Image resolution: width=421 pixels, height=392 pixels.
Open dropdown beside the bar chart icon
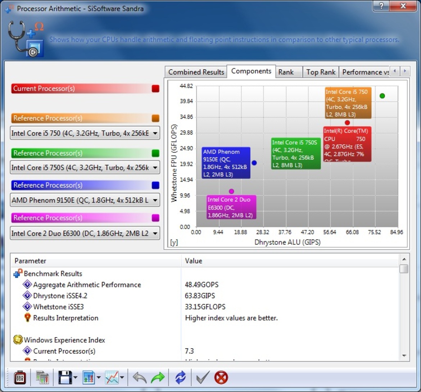coord(99,378)
